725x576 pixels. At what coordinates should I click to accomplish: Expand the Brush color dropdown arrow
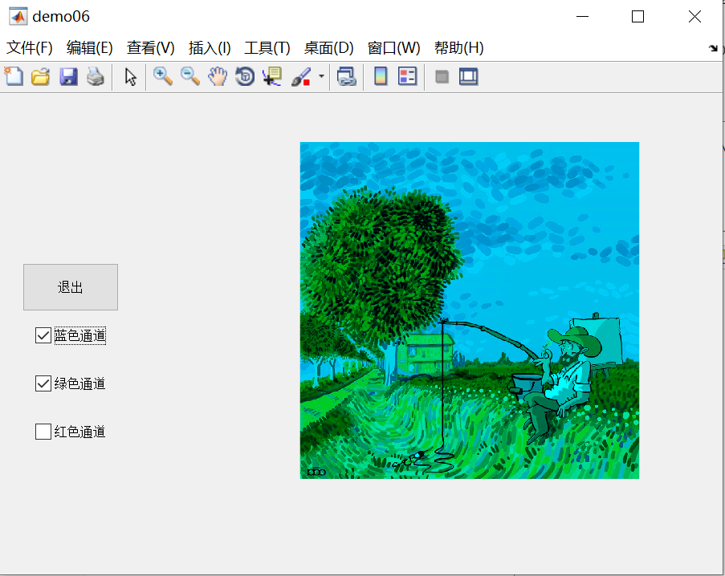pos(321,76)
